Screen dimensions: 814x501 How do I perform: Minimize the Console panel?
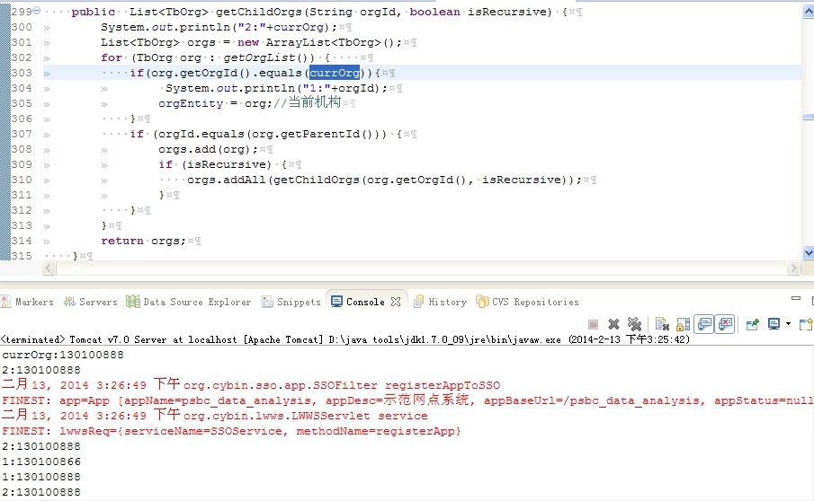796,298
